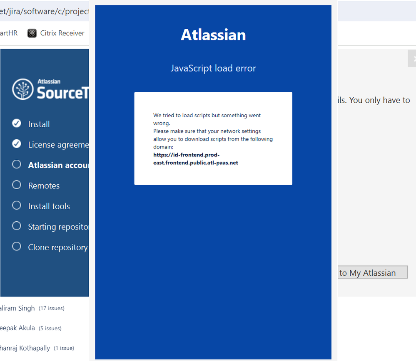Select the Atlassian account step circle
This screenshot has width=416, height=361.
17,164
